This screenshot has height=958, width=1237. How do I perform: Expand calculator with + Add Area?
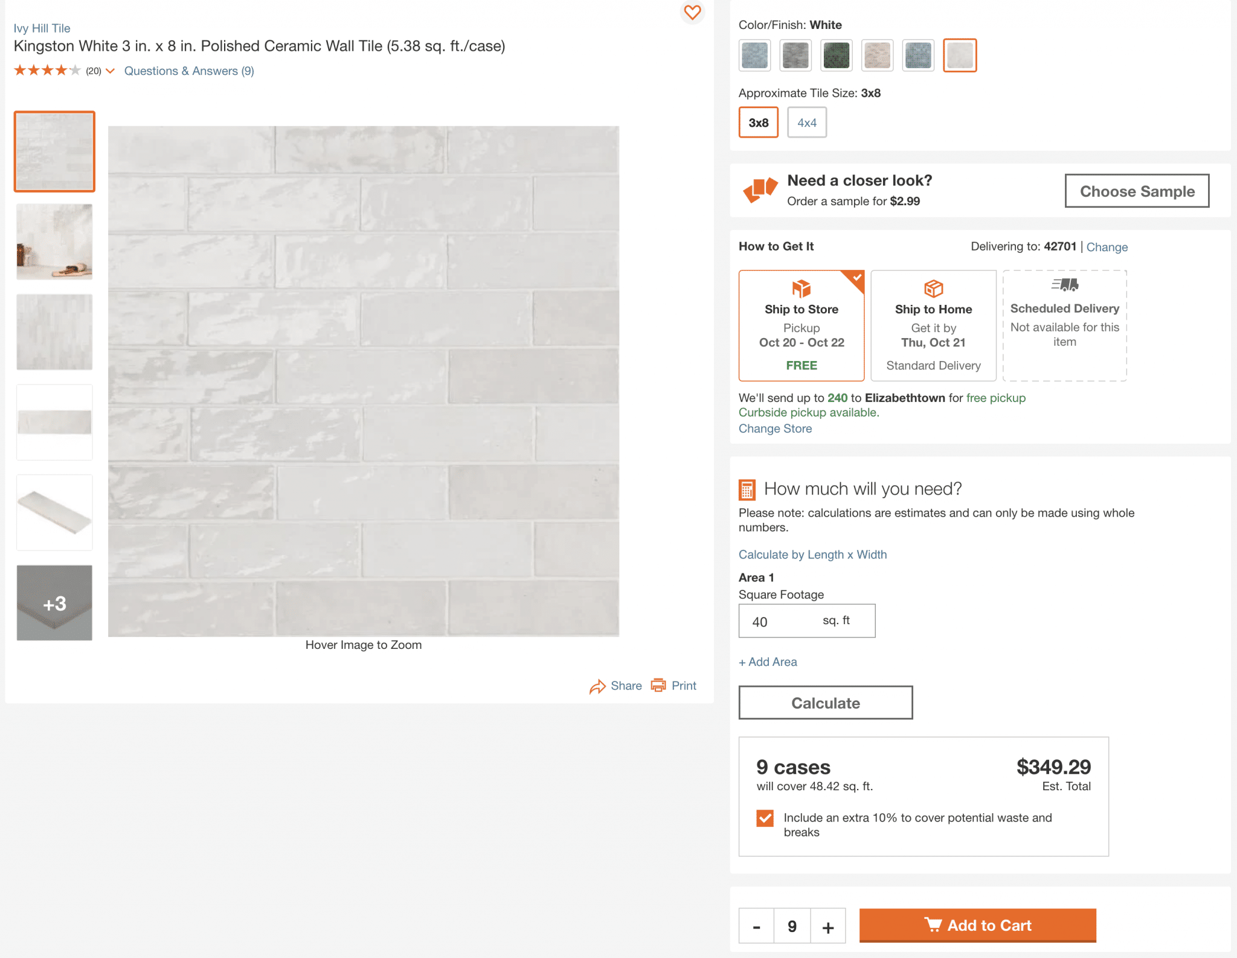pos(768,662)
